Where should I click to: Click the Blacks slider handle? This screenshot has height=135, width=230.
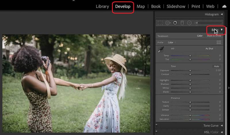point(190,92)
